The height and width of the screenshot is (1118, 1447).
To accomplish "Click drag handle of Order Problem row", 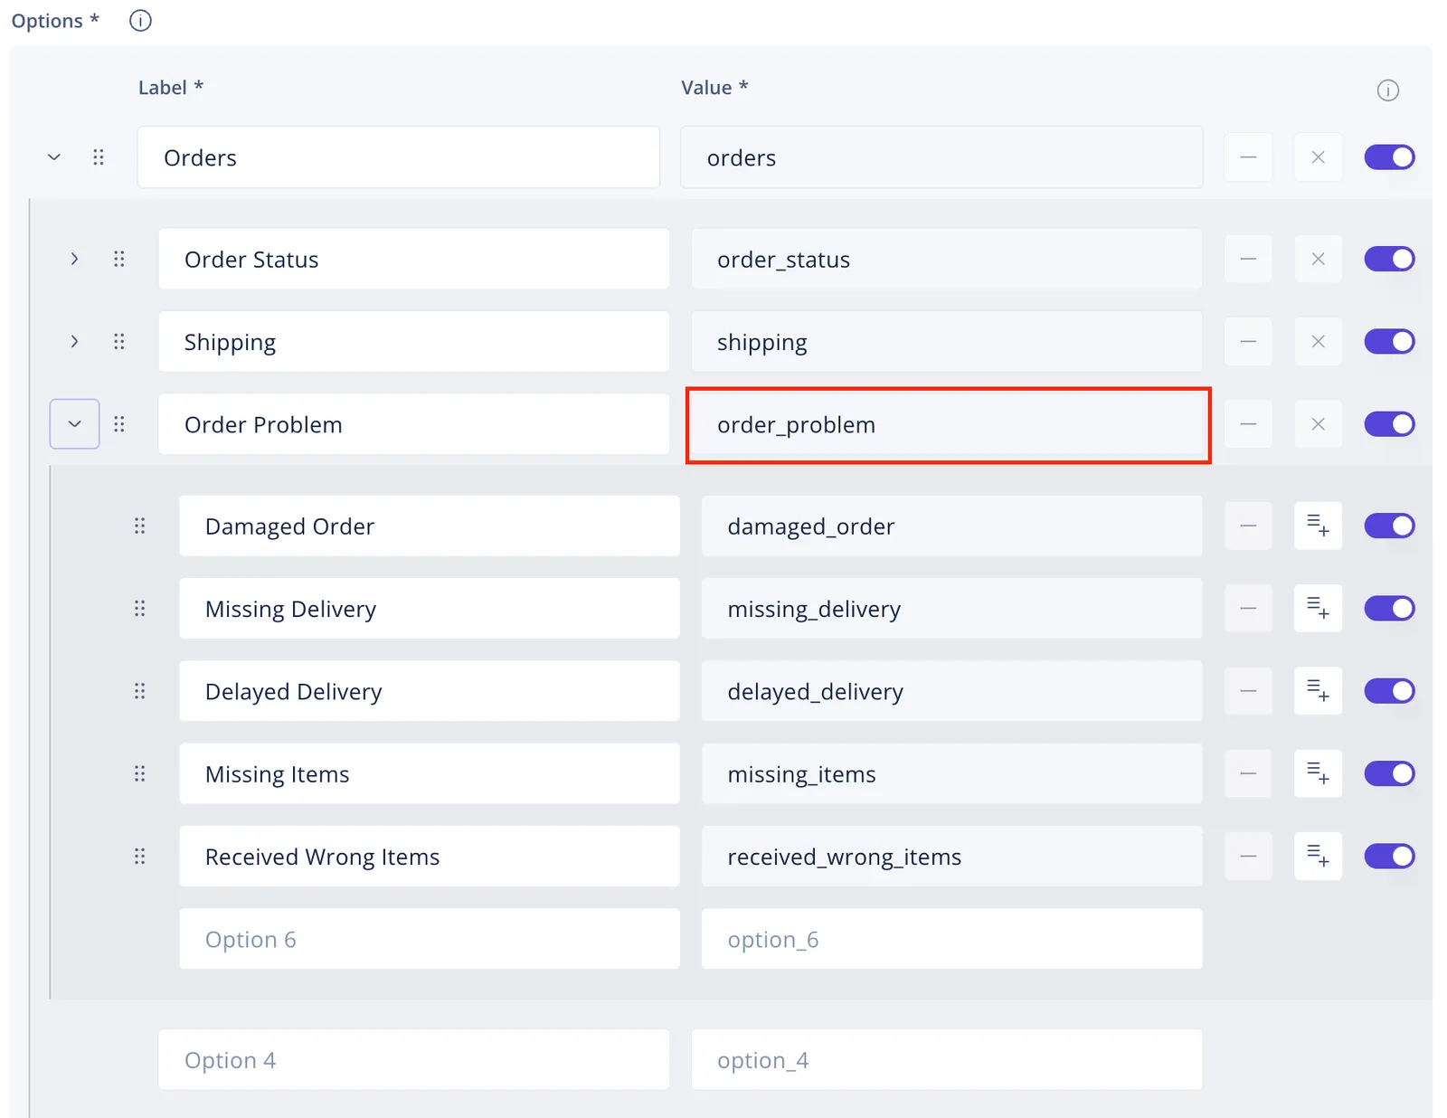I will (119, 424).
